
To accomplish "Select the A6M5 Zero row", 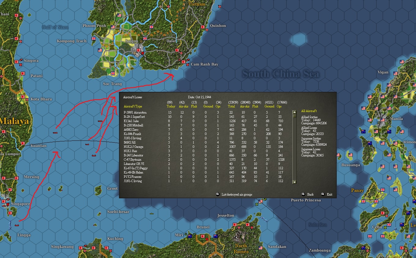I will (204, 130).
